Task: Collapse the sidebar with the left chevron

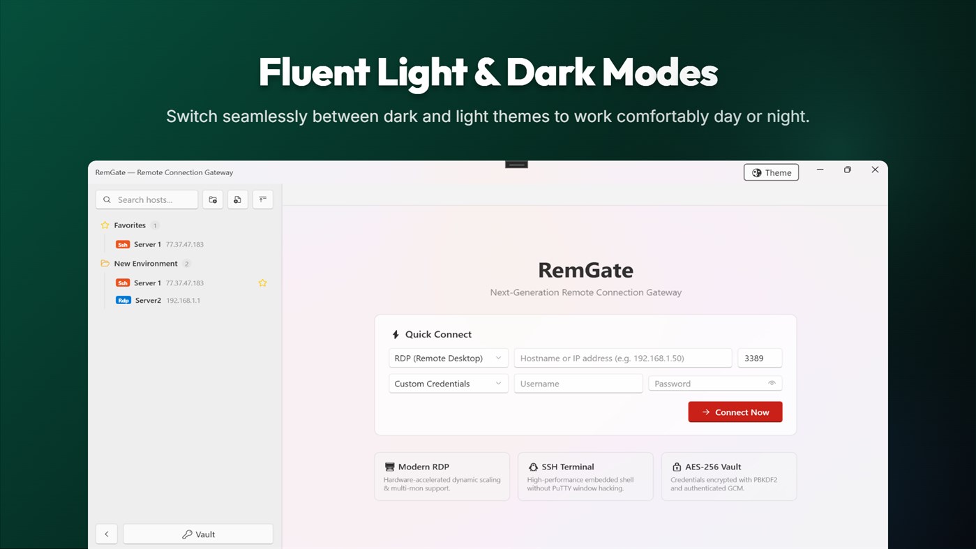Action: pos(107,534)
